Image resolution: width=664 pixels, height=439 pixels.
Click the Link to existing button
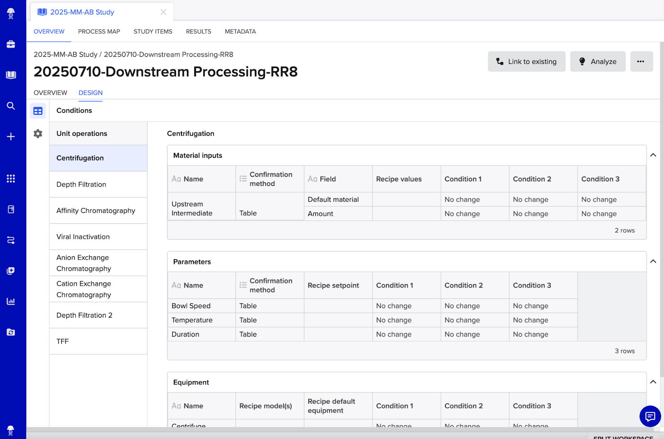coord(526,62)
